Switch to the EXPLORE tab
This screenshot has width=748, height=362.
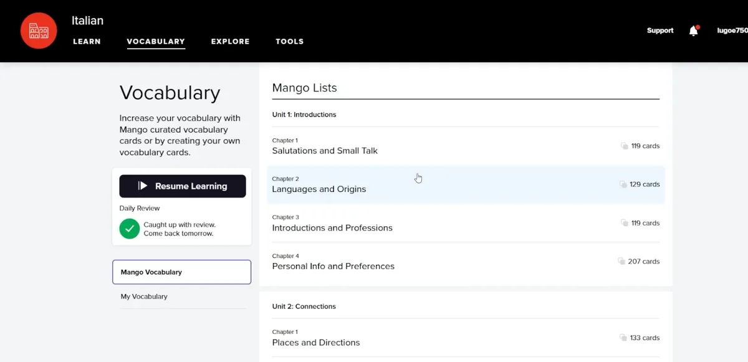pos(230,42)
